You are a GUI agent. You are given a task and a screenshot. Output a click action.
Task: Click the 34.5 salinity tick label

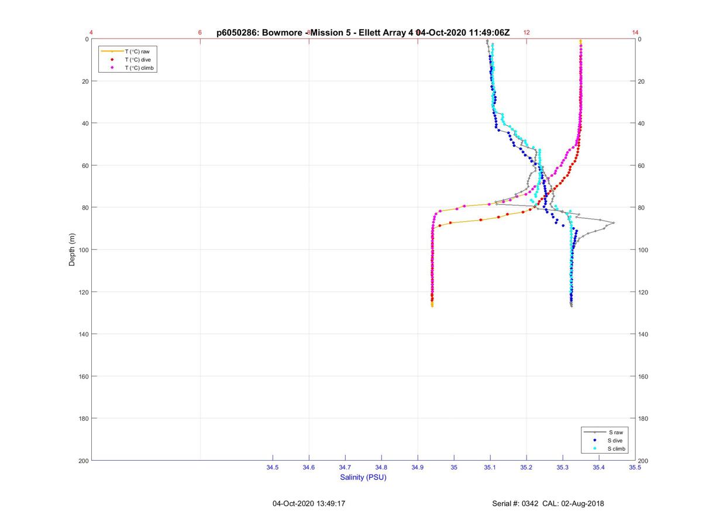[x=273, y=468]
